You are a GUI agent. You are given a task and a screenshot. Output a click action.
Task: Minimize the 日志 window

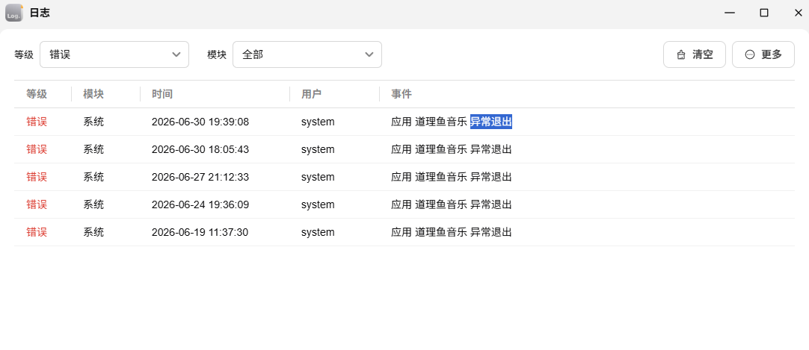tap(730, 13)
